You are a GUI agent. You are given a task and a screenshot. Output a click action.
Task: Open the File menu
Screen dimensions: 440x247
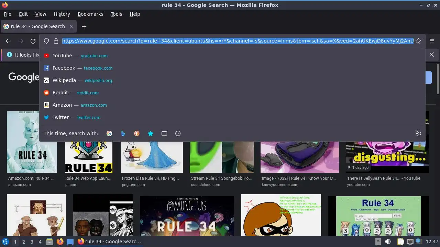click(8, 14)
